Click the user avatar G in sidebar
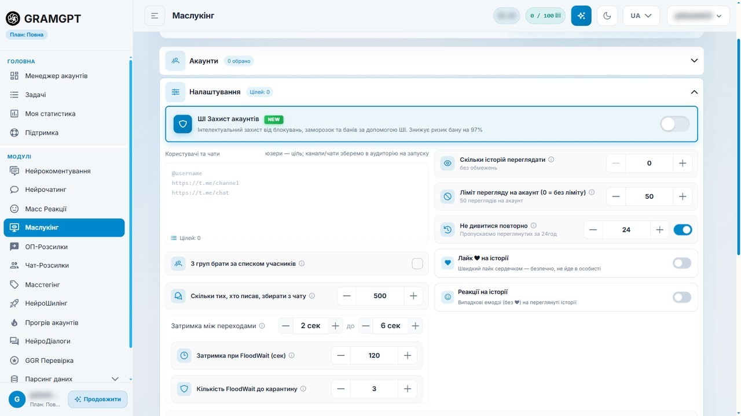741x416 pixels. pyautogui.click(x=17, y=399)
